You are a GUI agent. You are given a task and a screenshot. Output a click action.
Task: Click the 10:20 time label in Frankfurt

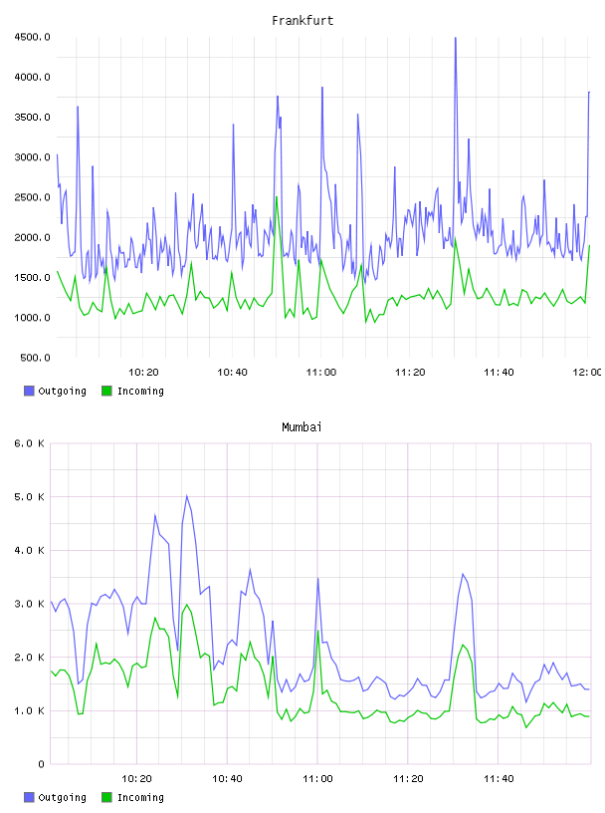tap(143, 373)
